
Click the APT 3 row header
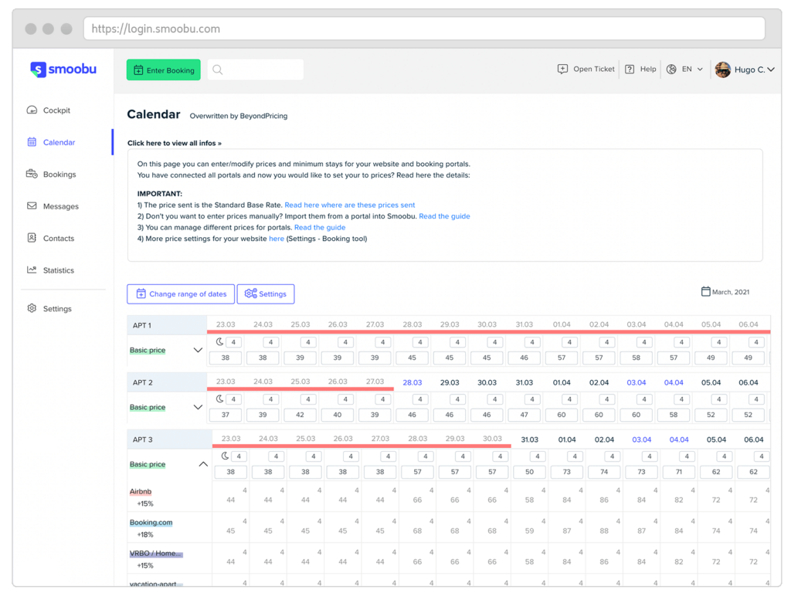click(169, 439)
